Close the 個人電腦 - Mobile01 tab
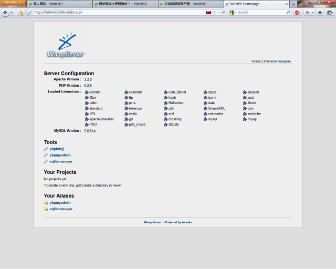The height and width of the screenshot is (269, 336). point(90,4)
